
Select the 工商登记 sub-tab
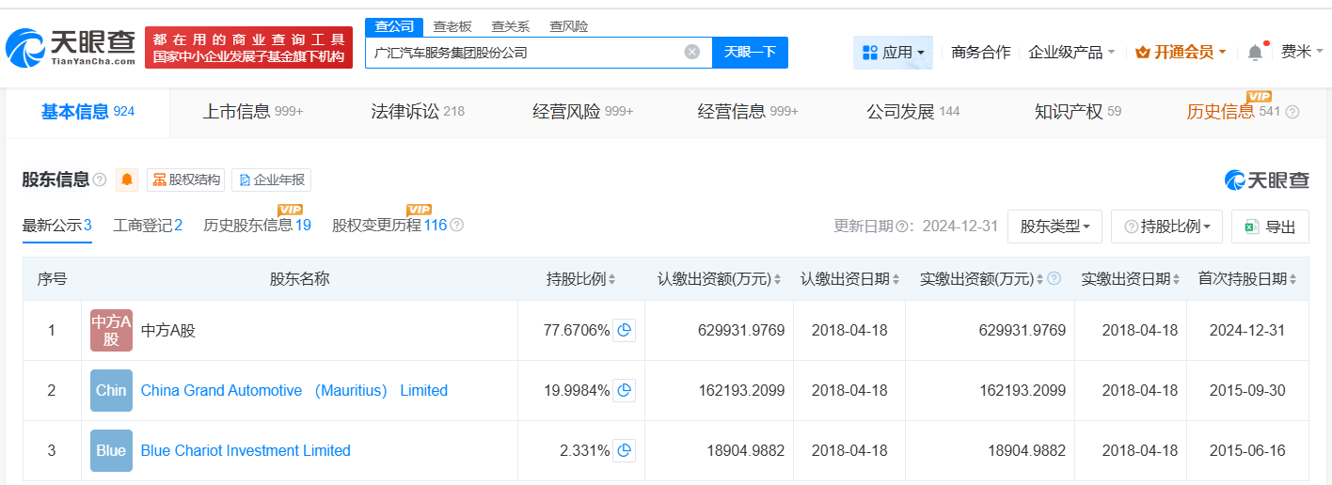[x=147, y=226]
